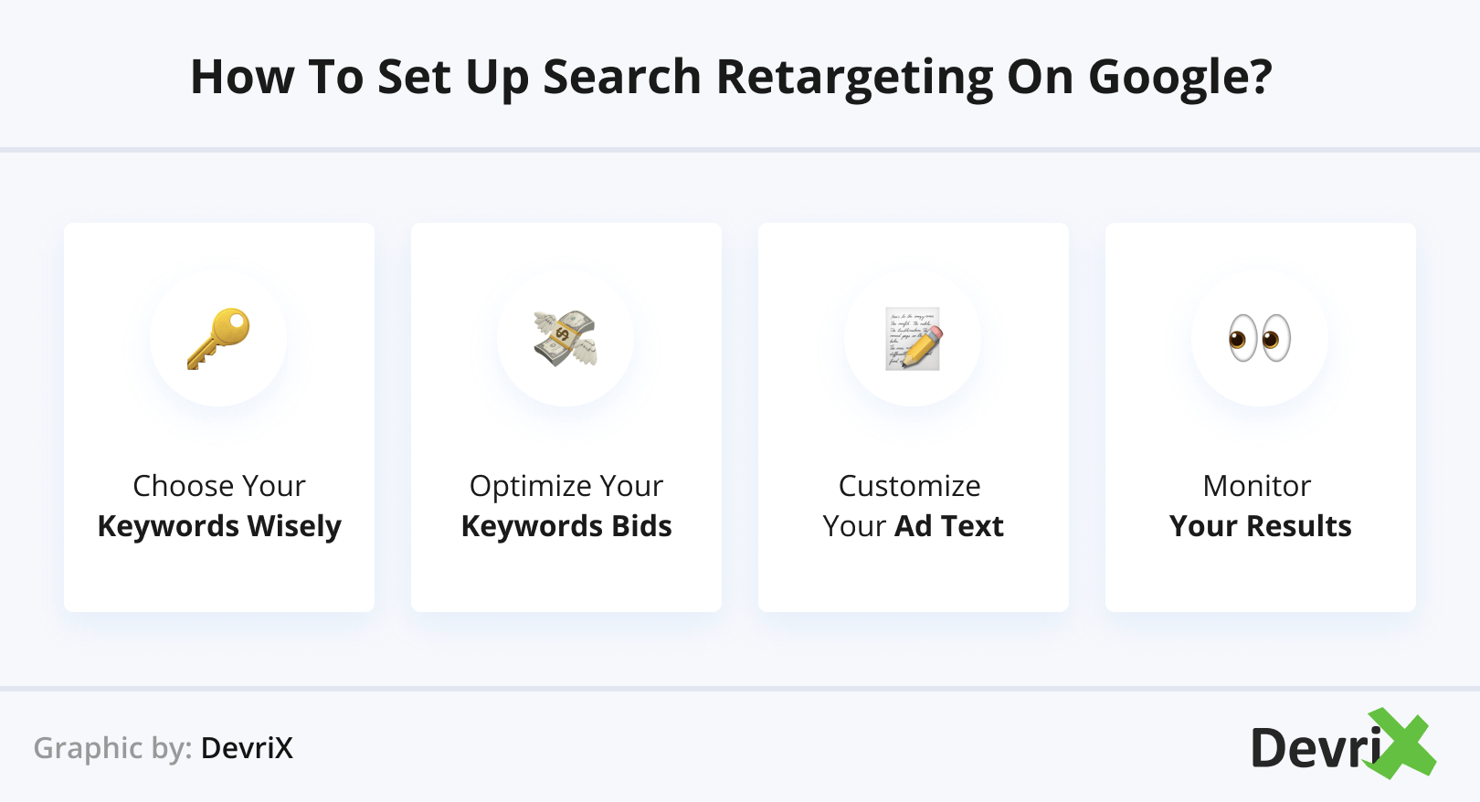Click the word "Retargeting" in the title

[854, 78]
